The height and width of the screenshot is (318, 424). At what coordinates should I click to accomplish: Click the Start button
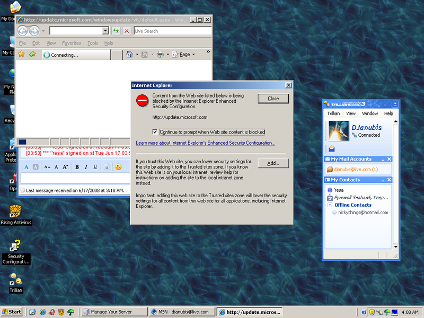pyautogui.click(x=11, y=312)
